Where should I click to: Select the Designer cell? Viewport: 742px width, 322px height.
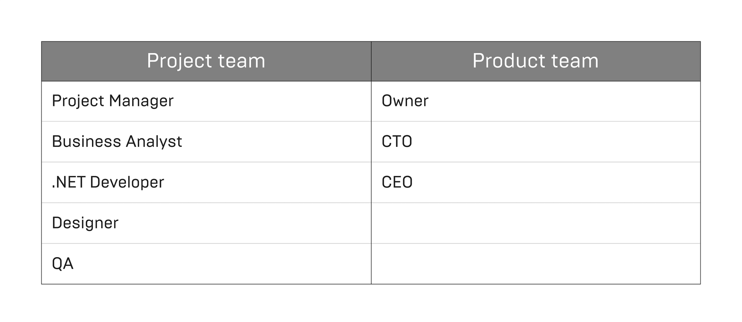tap(206, 223)
